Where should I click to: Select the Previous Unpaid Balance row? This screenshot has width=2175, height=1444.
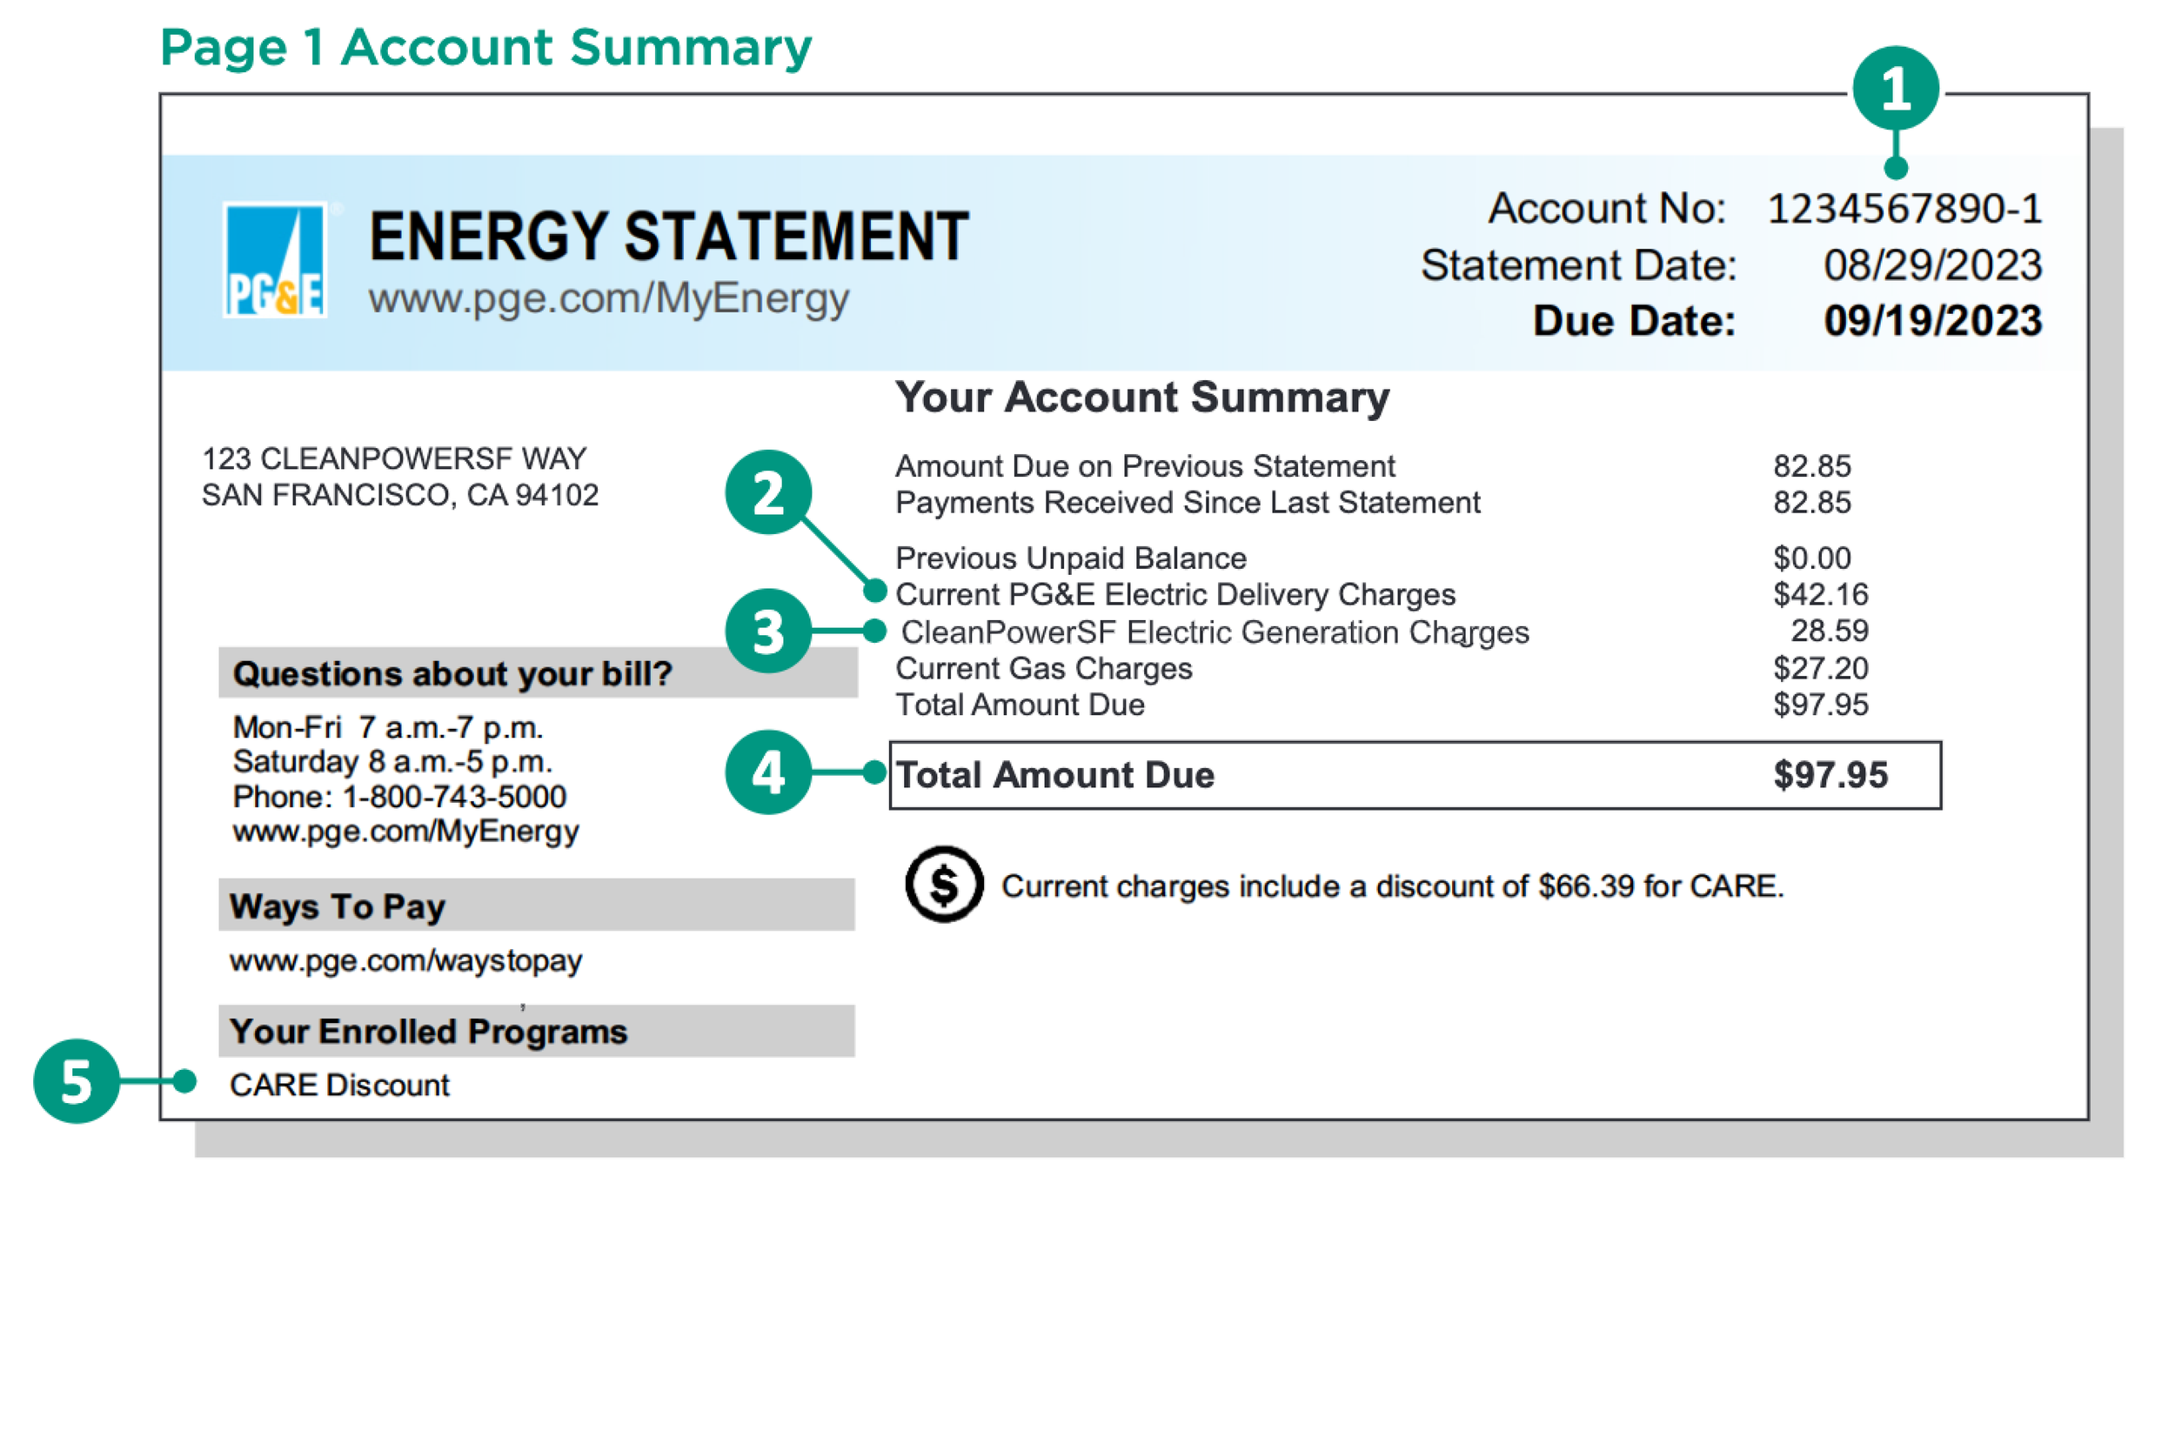[1071, 558]
